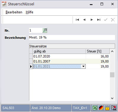This screenshot has width=118, height=112.
Task: Maximize the Steuerschlüssel window
Action: tap(102, 4)
